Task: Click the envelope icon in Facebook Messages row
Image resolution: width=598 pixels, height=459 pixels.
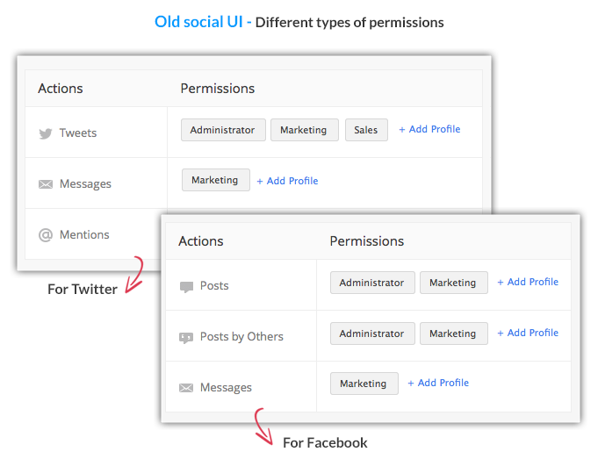Action: (186, 388)
